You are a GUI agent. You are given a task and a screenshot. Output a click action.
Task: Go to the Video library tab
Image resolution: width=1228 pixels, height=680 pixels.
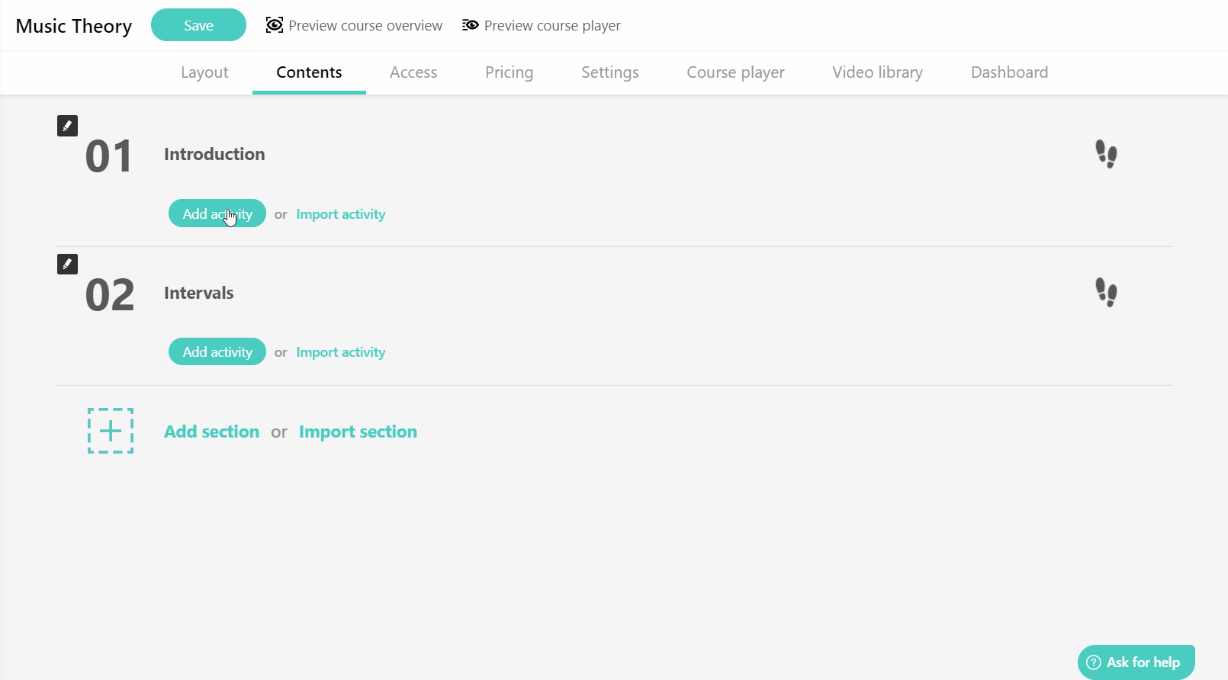[877, 72]
